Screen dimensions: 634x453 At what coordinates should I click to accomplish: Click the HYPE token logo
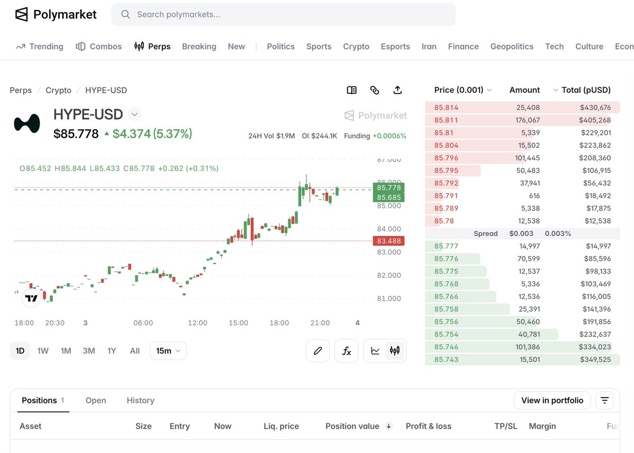click(x=27, y=123)
